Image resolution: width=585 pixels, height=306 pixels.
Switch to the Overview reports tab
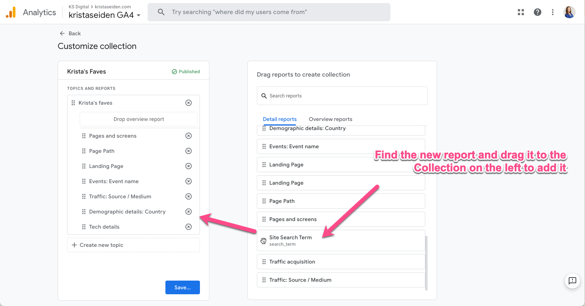(330, 119)
